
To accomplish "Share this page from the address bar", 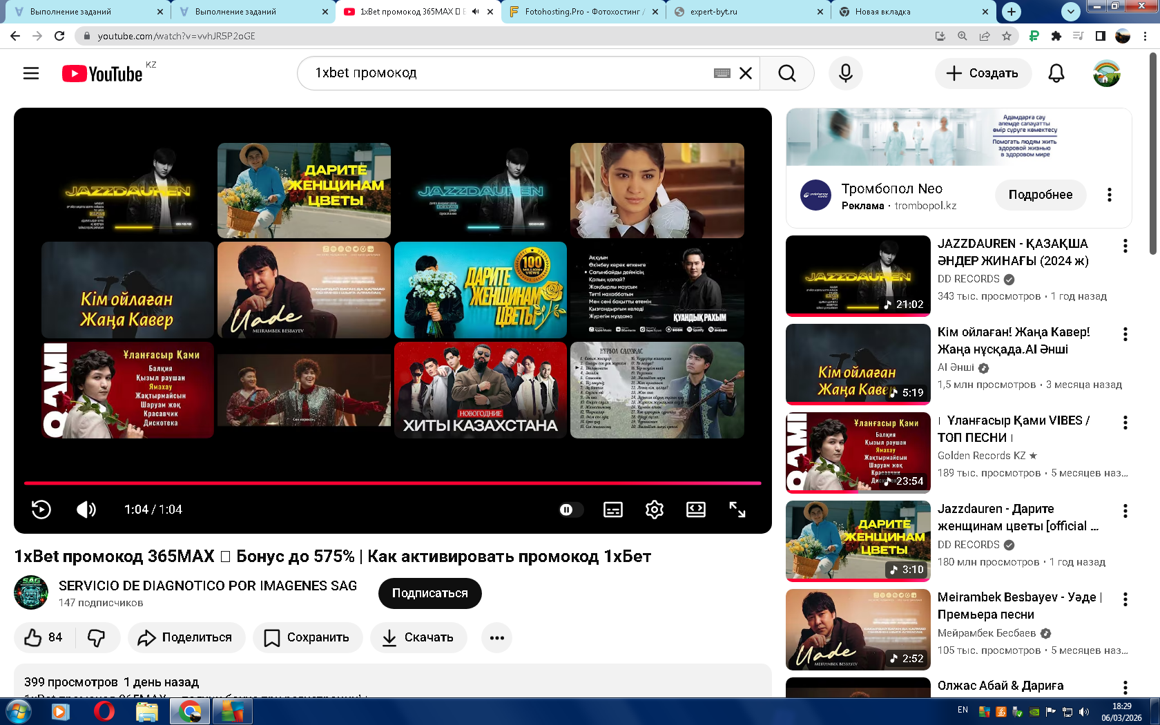I will pos(985,36).
